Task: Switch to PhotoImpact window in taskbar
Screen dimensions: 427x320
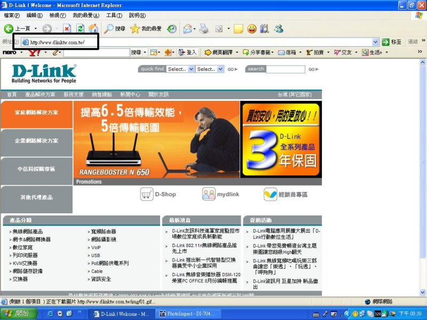Action: click(188, 314)
